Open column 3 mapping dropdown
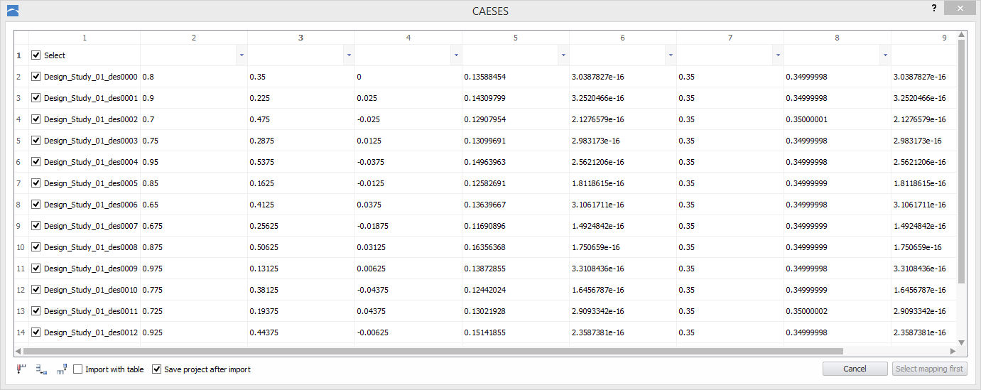This screenshot has width=981, height=390. [x=349, y=55]
